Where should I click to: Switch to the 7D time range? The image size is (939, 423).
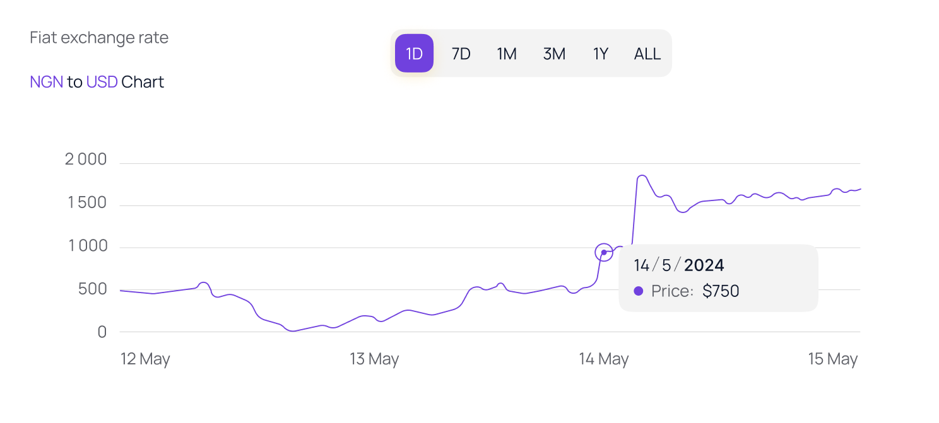[x=461, y=54]
